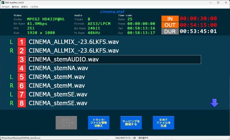Click the gray DUR label
This screenshot has height=140, width=230.
[x=170, y=31]
